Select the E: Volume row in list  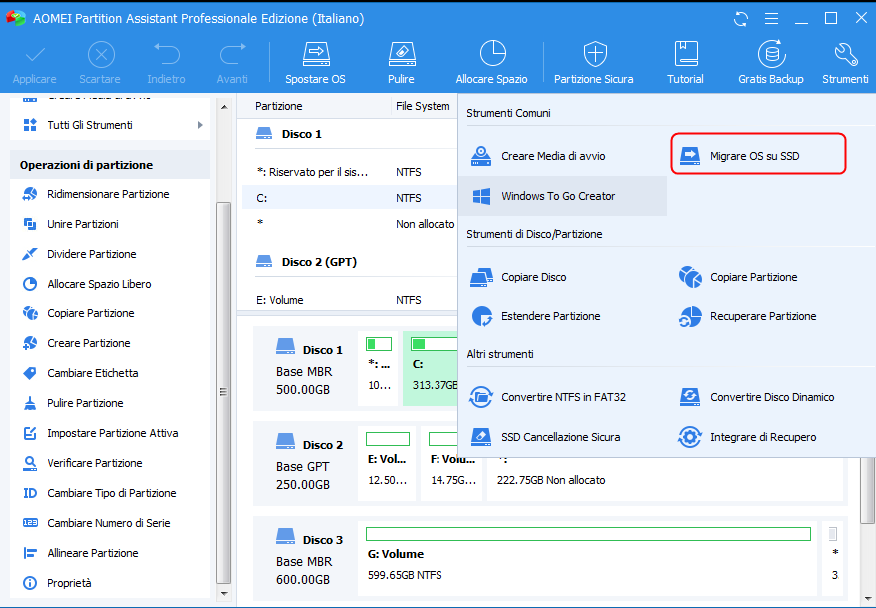[350, 300]
